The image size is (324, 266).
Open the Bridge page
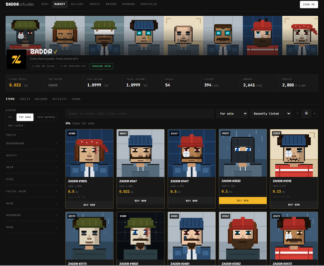111,4
